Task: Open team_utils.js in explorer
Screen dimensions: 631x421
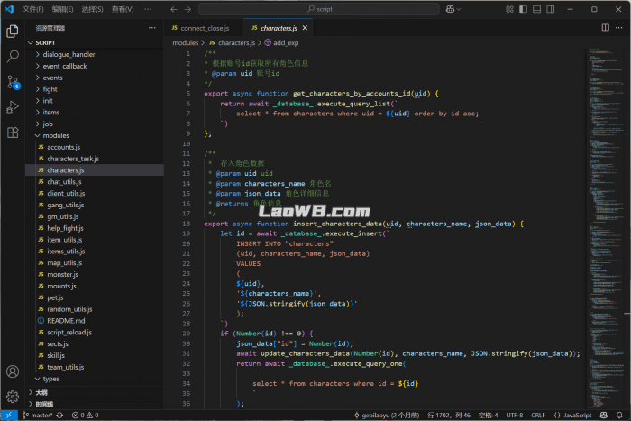Action: click(95, 367)
